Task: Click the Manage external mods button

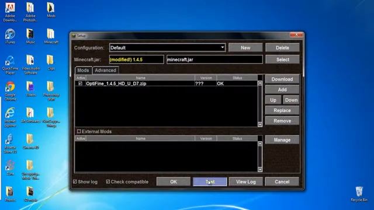Action: click(282, 140)
